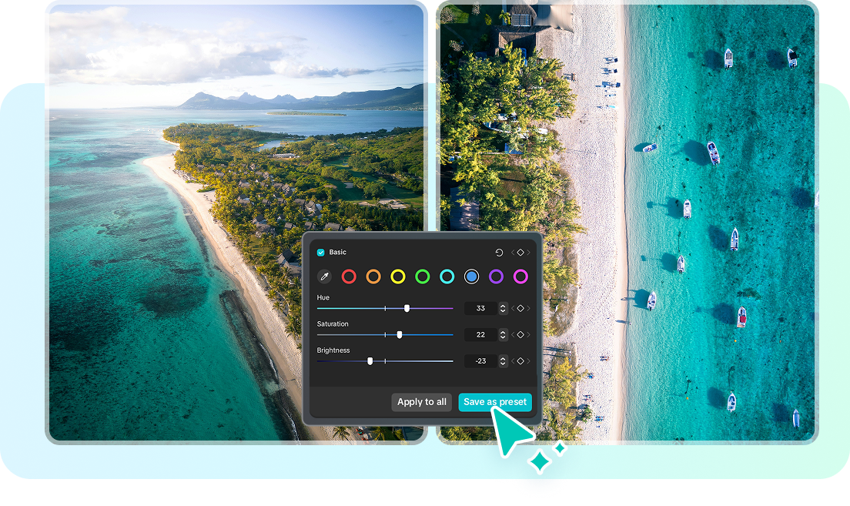Viewport: 850px width, 506px height.
Task: Increase the Hue value using its stepper
Action: tap(503, 305)
